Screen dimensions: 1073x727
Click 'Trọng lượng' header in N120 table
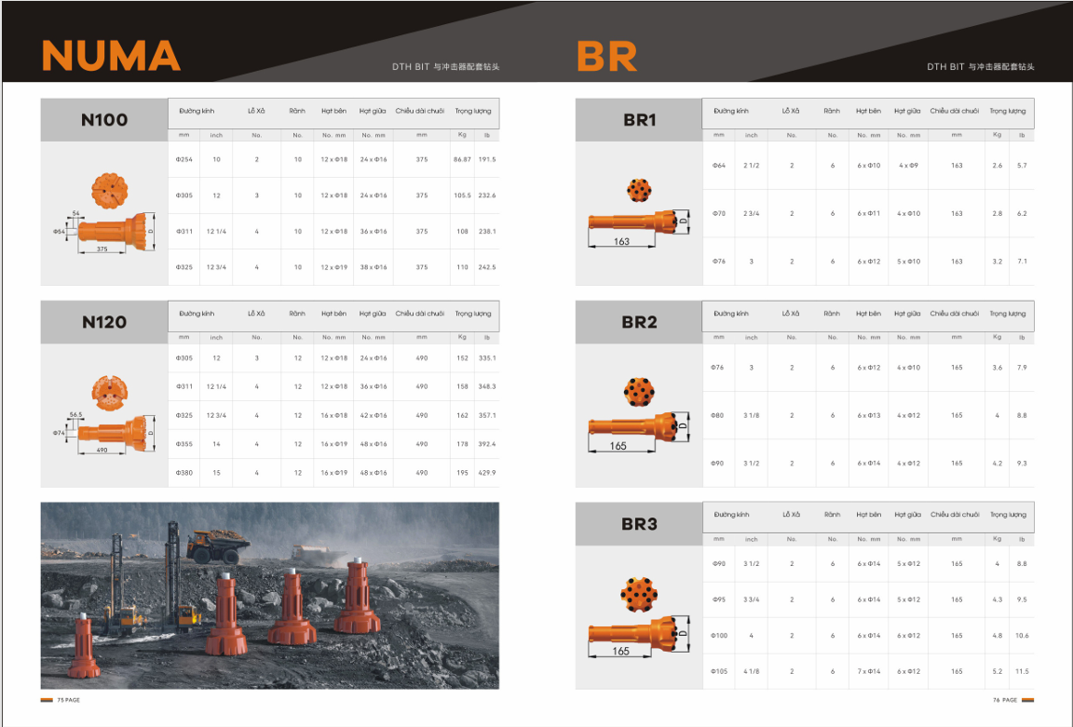(473, 313)
